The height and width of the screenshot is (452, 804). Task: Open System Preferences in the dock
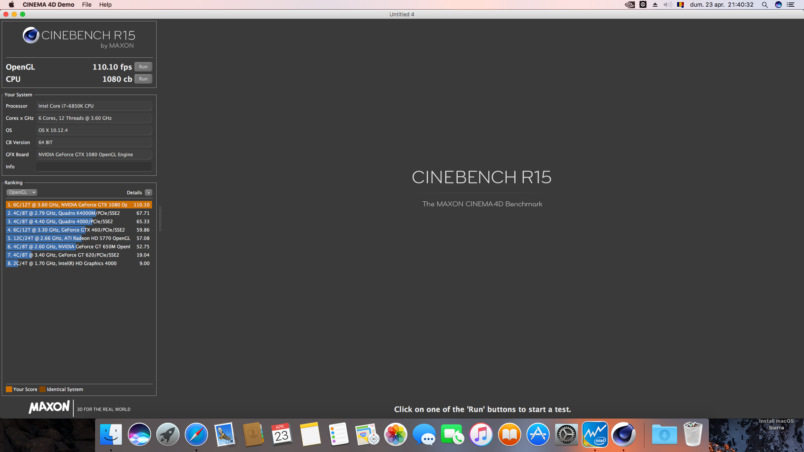tap(566, 434)
